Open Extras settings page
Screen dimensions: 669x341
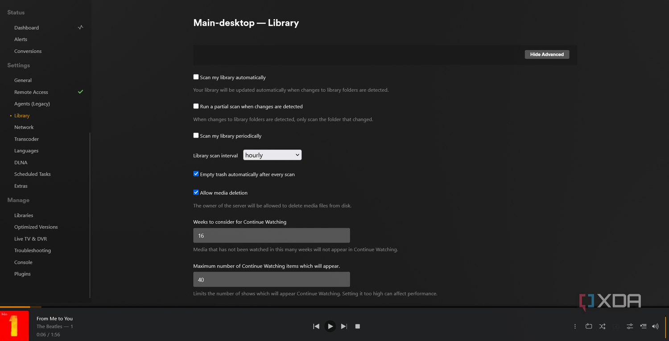click(x=21, y=186)
